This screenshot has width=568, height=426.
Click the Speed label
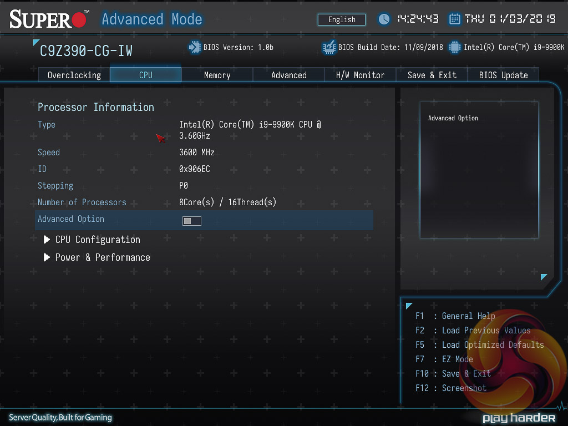[49, 153]
